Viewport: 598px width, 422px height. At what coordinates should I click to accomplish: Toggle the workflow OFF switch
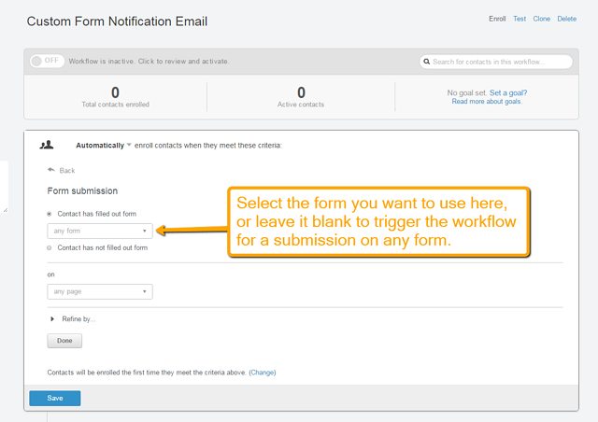click(47, 61)
